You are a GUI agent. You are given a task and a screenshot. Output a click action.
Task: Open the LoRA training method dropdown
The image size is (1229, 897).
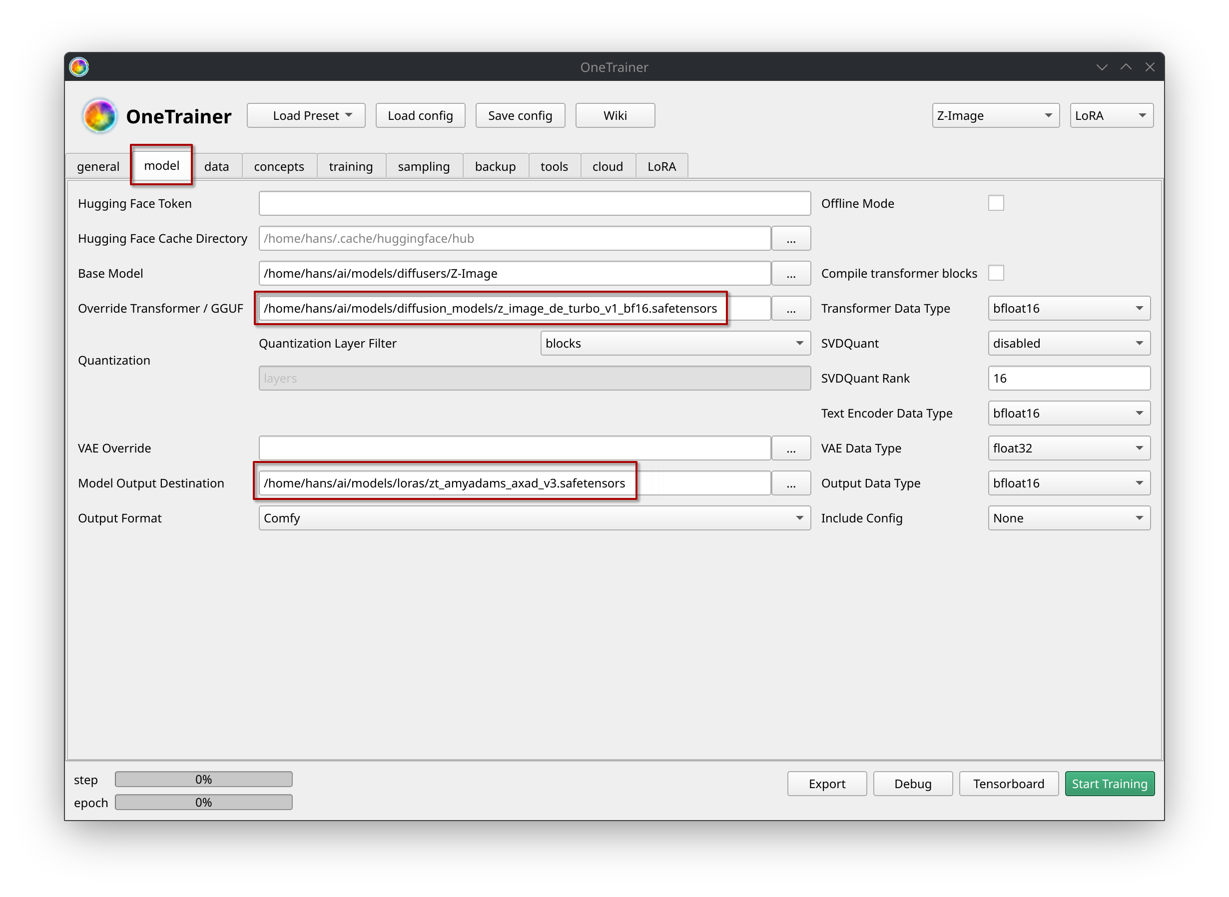click(x=1112, y=116)
